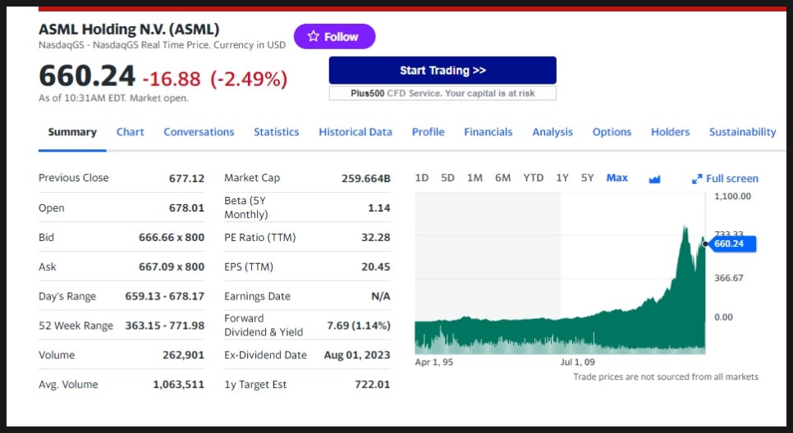
Task: Switch to the Analysis tab
Action: point(552,132)
